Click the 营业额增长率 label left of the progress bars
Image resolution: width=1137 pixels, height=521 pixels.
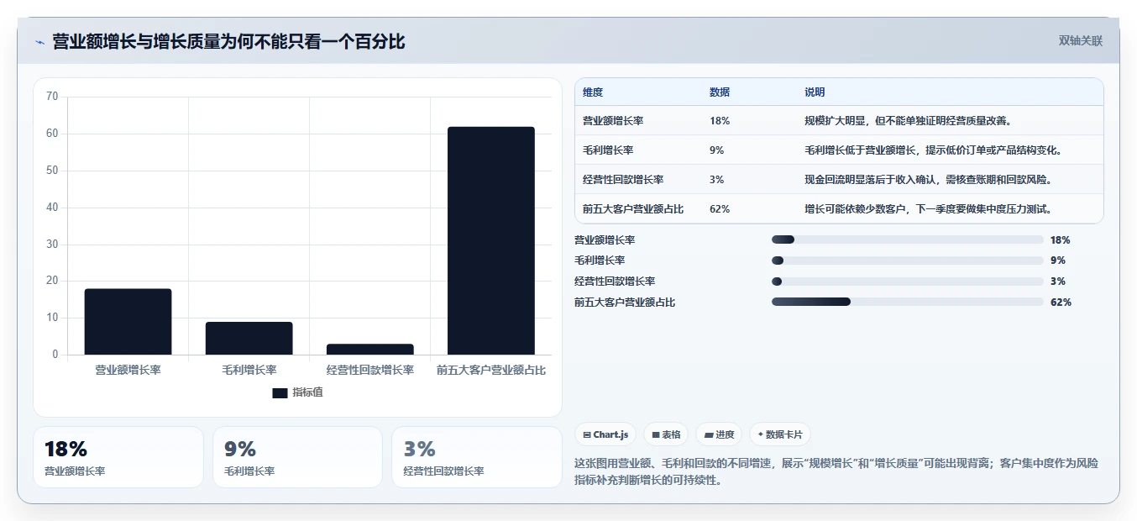[x=605, y=240]
